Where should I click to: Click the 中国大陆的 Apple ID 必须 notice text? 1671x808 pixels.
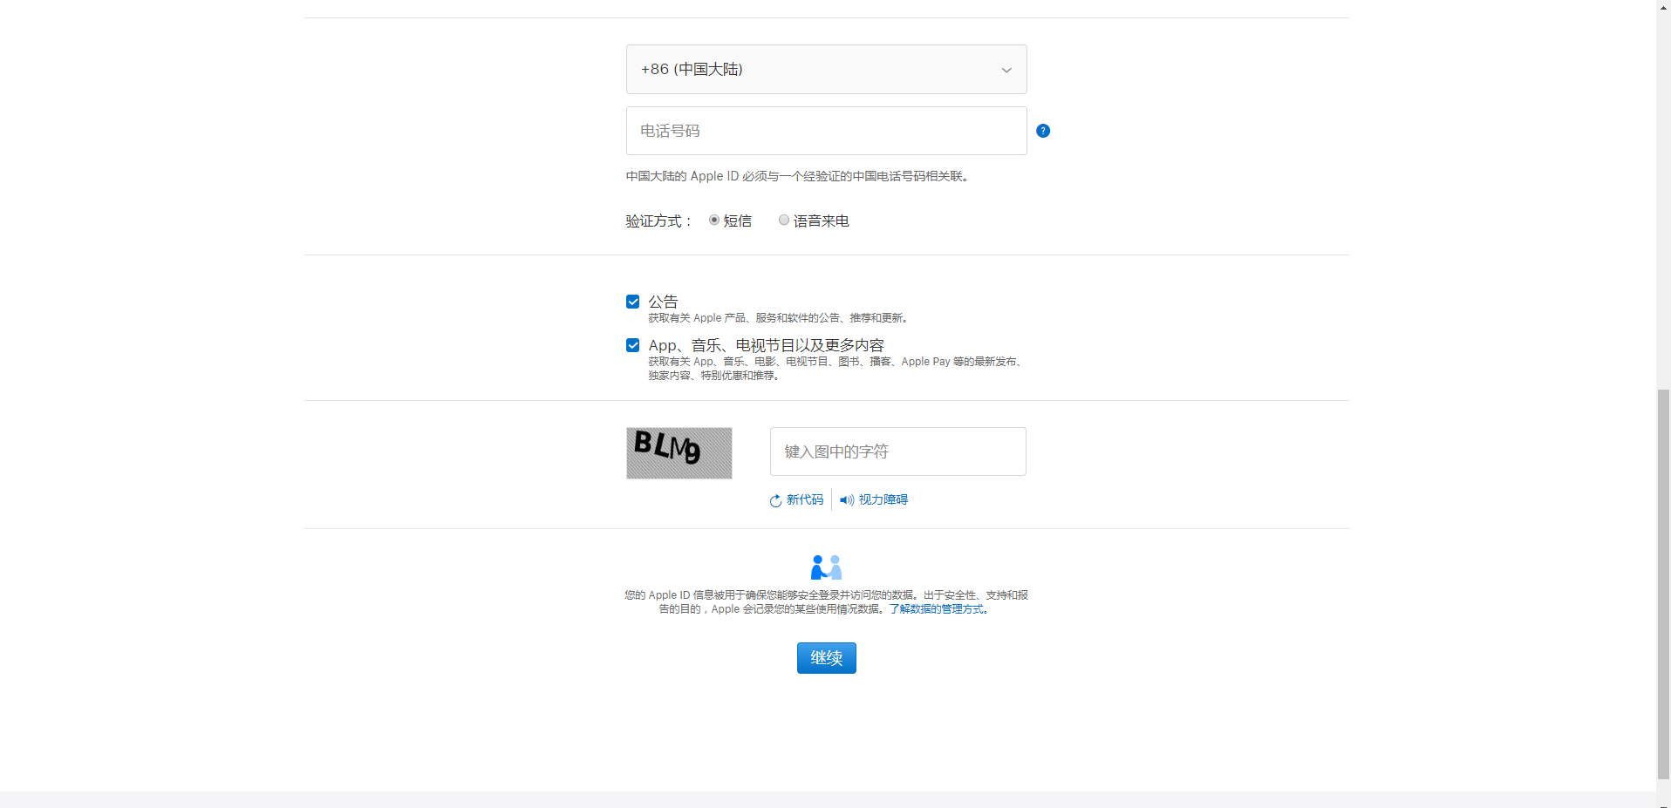pos(797,176)
